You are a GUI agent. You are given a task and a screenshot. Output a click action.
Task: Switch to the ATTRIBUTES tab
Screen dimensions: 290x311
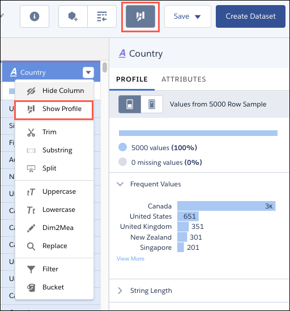(x=184, y=79)
